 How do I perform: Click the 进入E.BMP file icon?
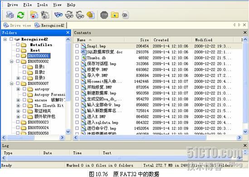point(83,116)
